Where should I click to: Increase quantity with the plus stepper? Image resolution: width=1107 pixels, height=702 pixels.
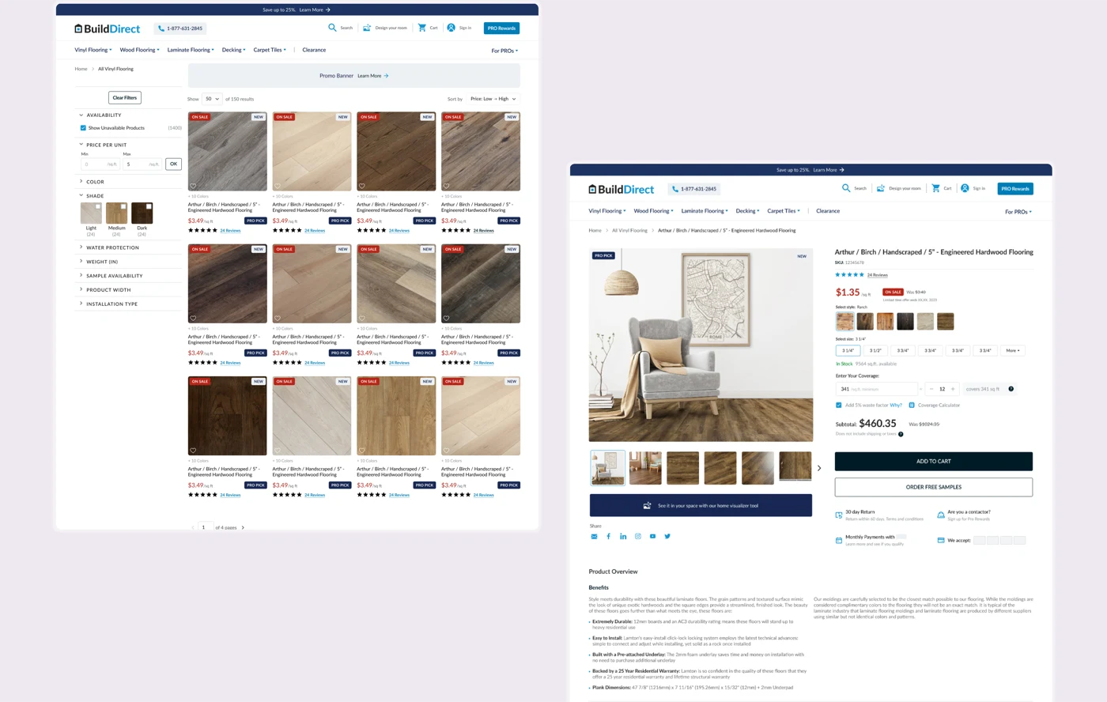tap(953, 389)
